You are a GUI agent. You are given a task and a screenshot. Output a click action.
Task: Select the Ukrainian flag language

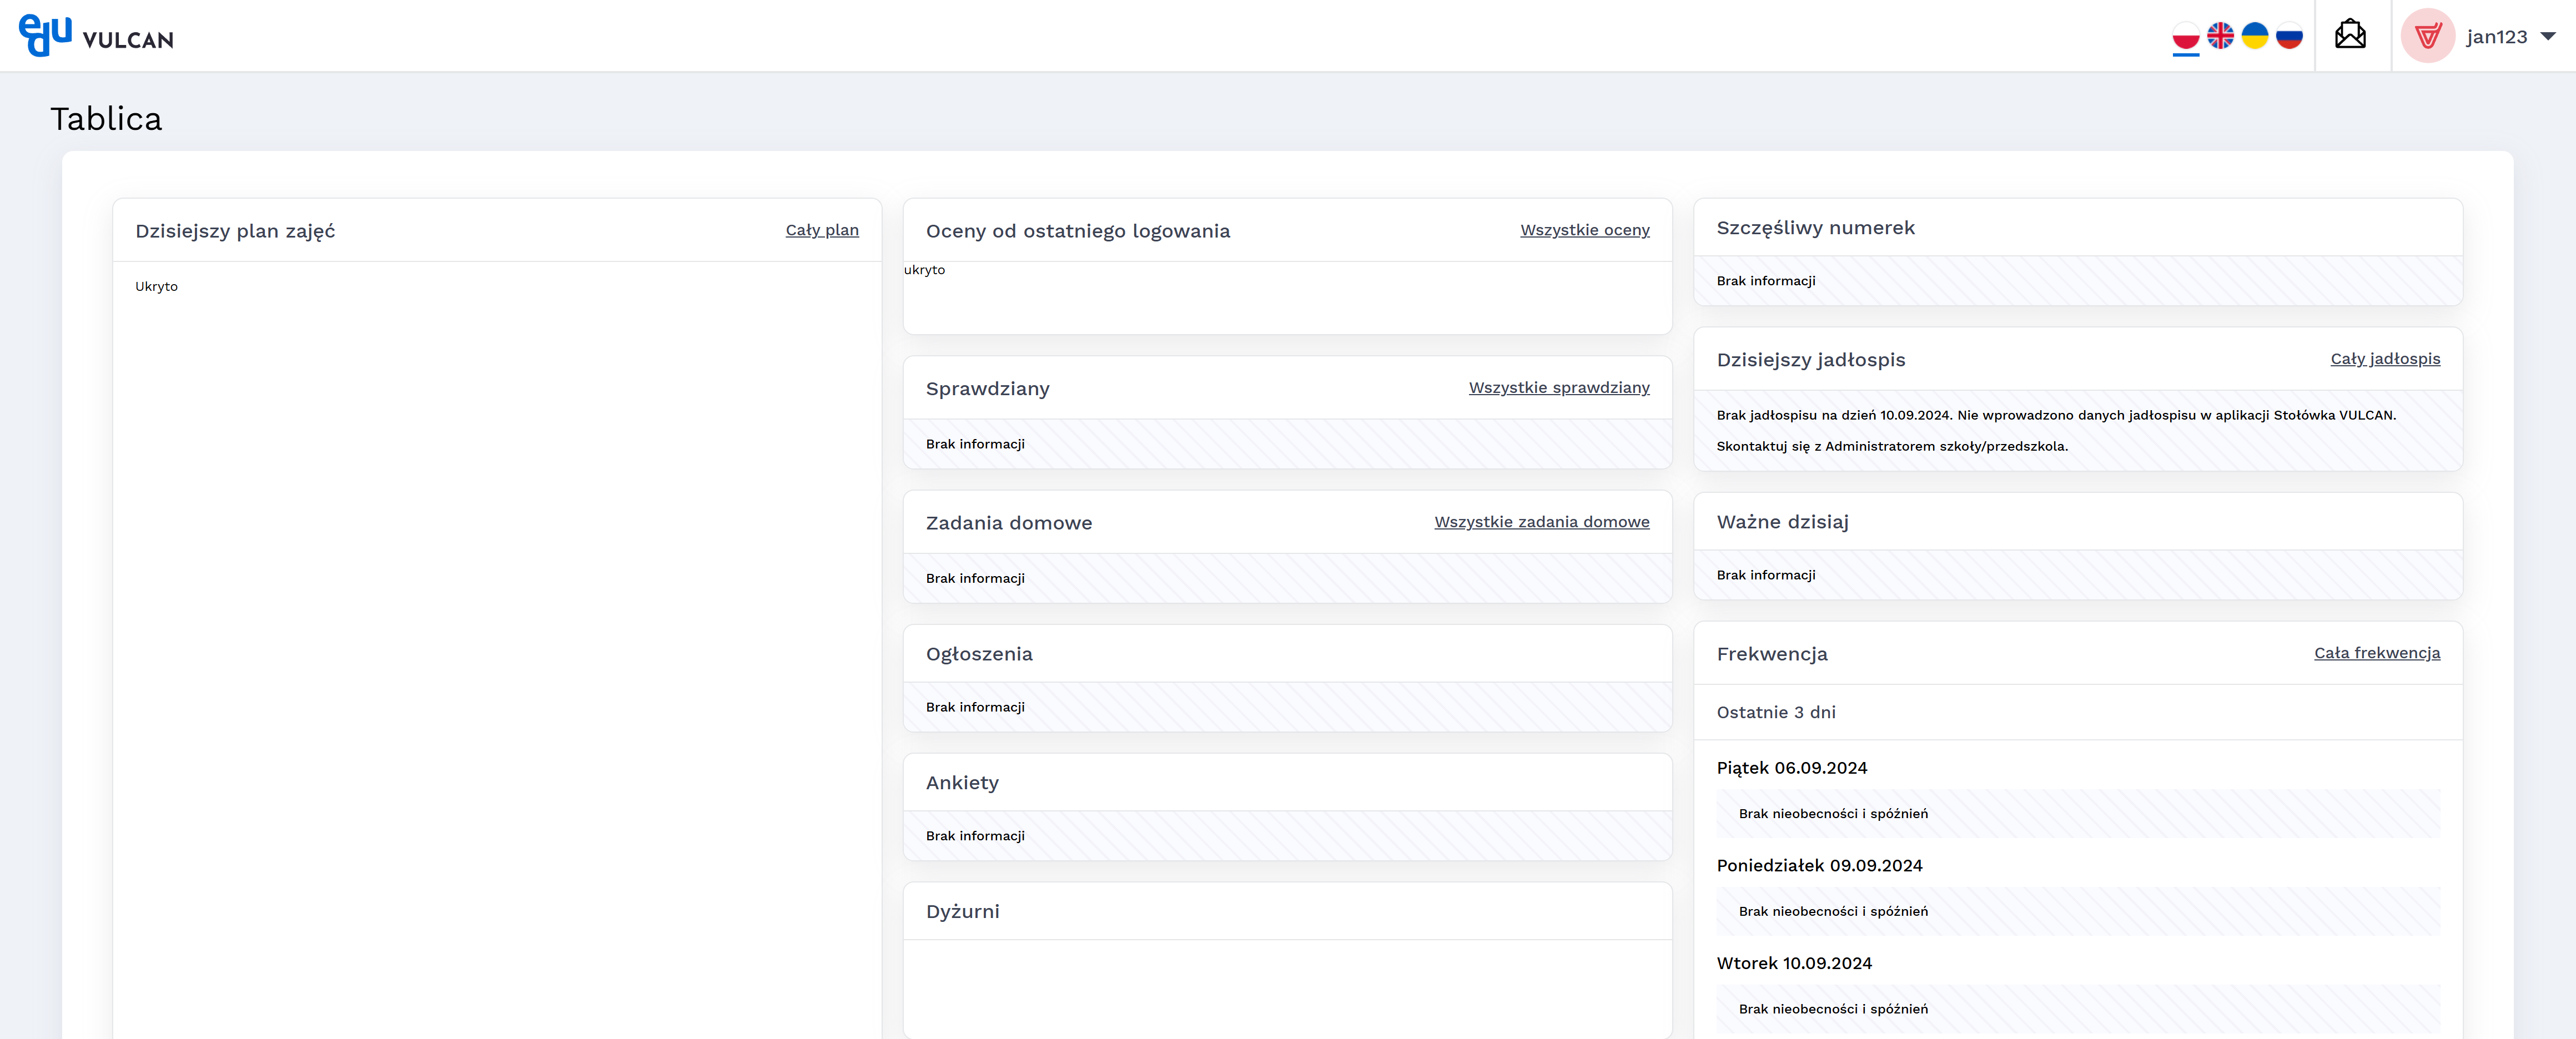(2254, 36)
